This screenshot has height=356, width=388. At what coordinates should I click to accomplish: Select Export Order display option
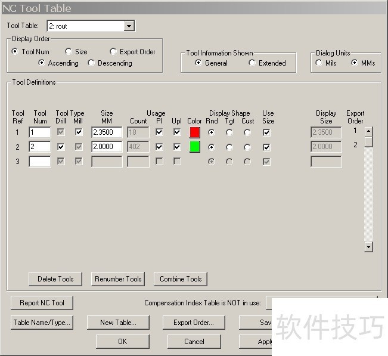(114, 52)
